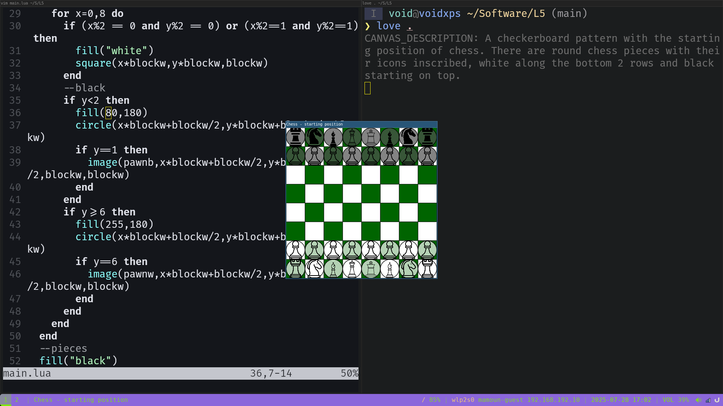Click the white knight on bottom row left
723x406 pixels.
coord(314,269)
